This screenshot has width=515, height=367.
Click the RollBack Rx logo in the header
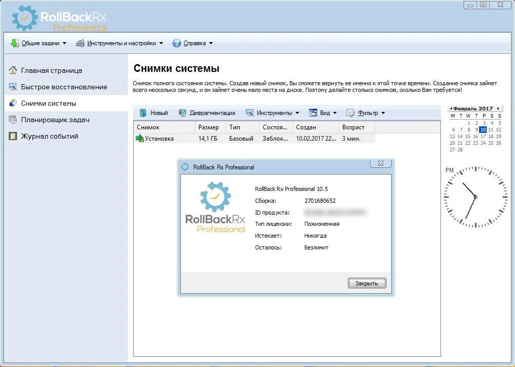[59, 18]
